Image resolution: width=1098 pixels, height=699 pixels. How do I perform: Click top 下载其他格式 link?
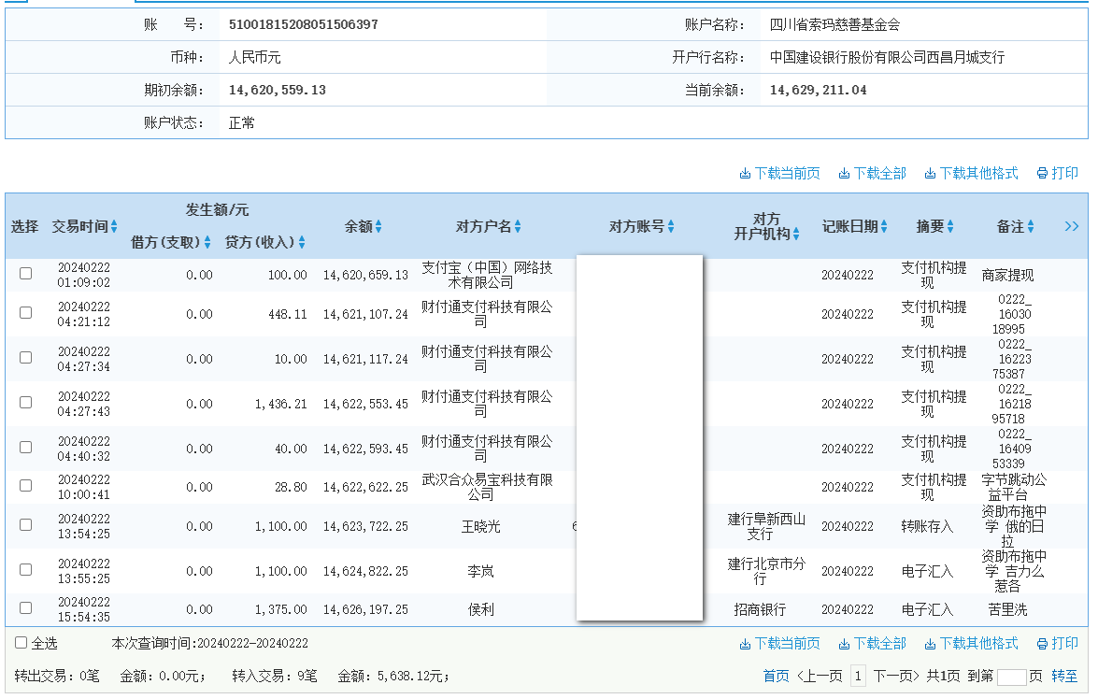(x=971, y=173)
